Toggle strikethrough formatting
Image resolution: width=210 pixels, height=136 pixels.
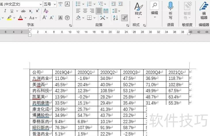click(23, 11)
